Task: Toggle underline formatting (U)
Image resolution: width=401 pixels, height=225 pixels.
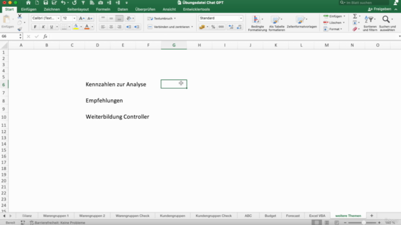Action: (x=51, y=27)
